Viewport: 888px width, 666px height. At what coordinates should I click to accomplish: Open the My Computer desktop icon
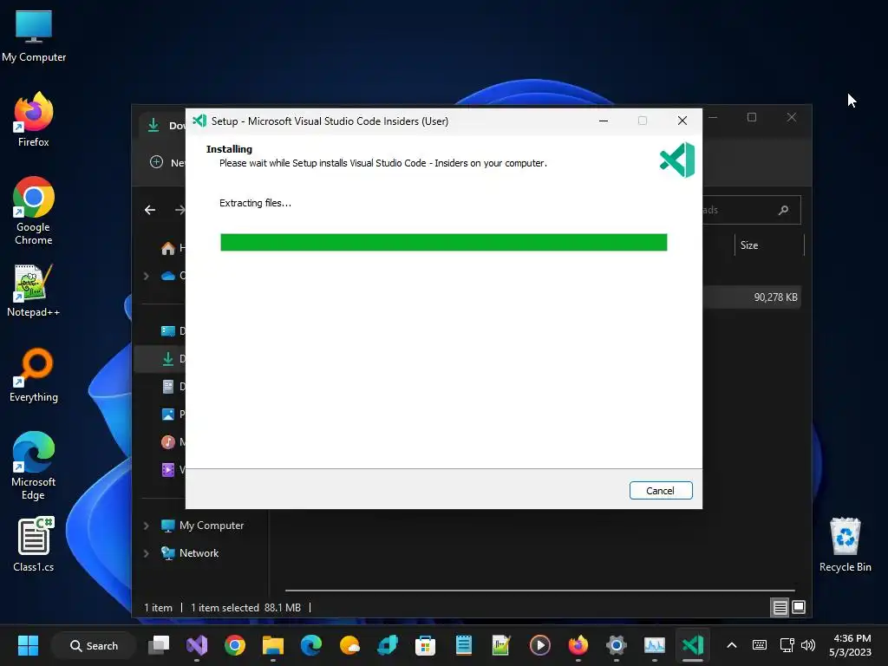[x=34, y=36]
